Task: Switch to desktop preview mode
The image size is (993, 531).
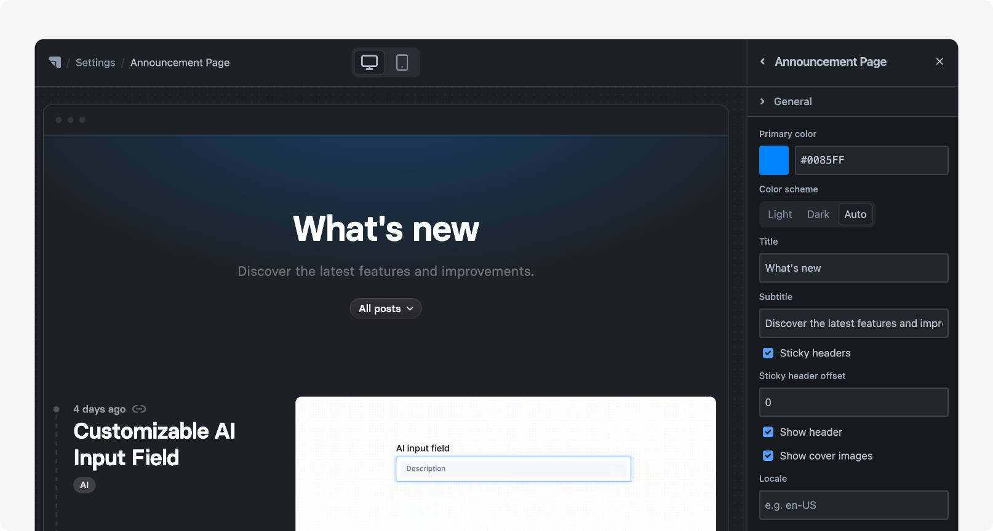Action: point(369,63)
